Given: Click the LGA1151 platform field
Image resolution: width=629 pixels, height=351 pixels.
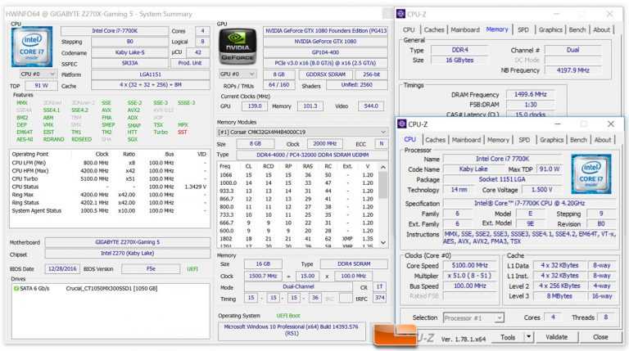Looking at the screenshot, I should pyautogui.click(x=151, y=74).
